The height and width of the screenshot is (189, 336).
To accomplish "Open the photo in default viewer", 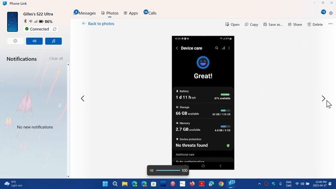I will point(232,25).
